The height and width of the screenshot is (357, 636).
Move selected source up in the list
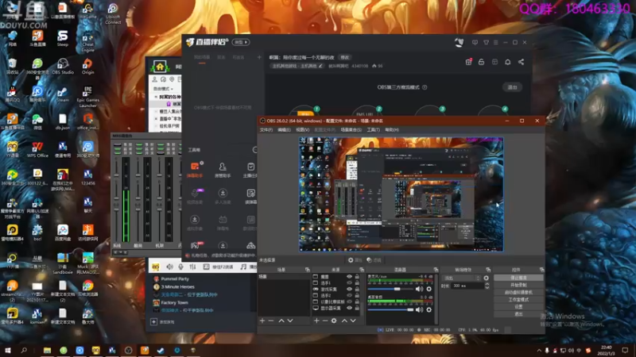344,321
